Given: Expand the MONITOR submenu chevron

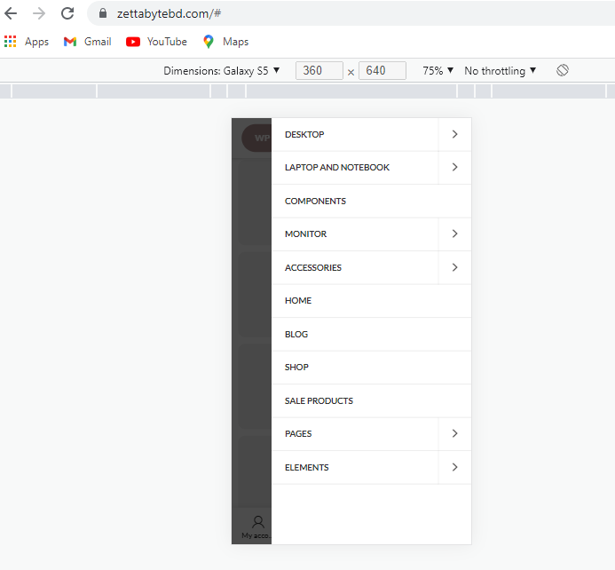Looking at the screenshot, I should [x=455, y=234].
